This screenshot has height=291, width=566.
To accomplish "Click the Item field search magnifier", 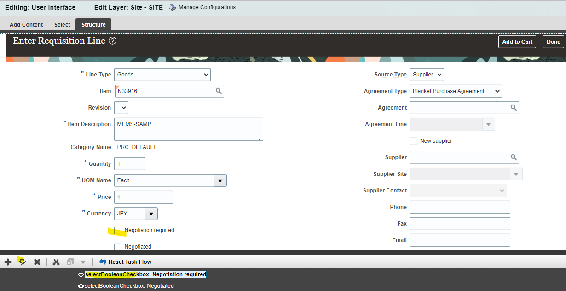I will [218, 91].
